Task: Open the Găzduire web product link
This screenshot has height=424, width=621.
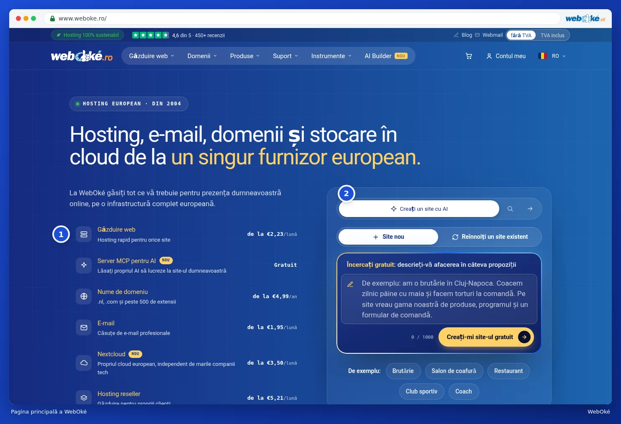Action: coord(116,230)
